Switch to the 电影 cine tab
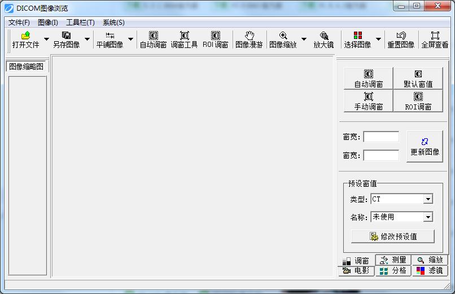Image resolution: width=455 pixels, height=294 pixels. point(356,271)
